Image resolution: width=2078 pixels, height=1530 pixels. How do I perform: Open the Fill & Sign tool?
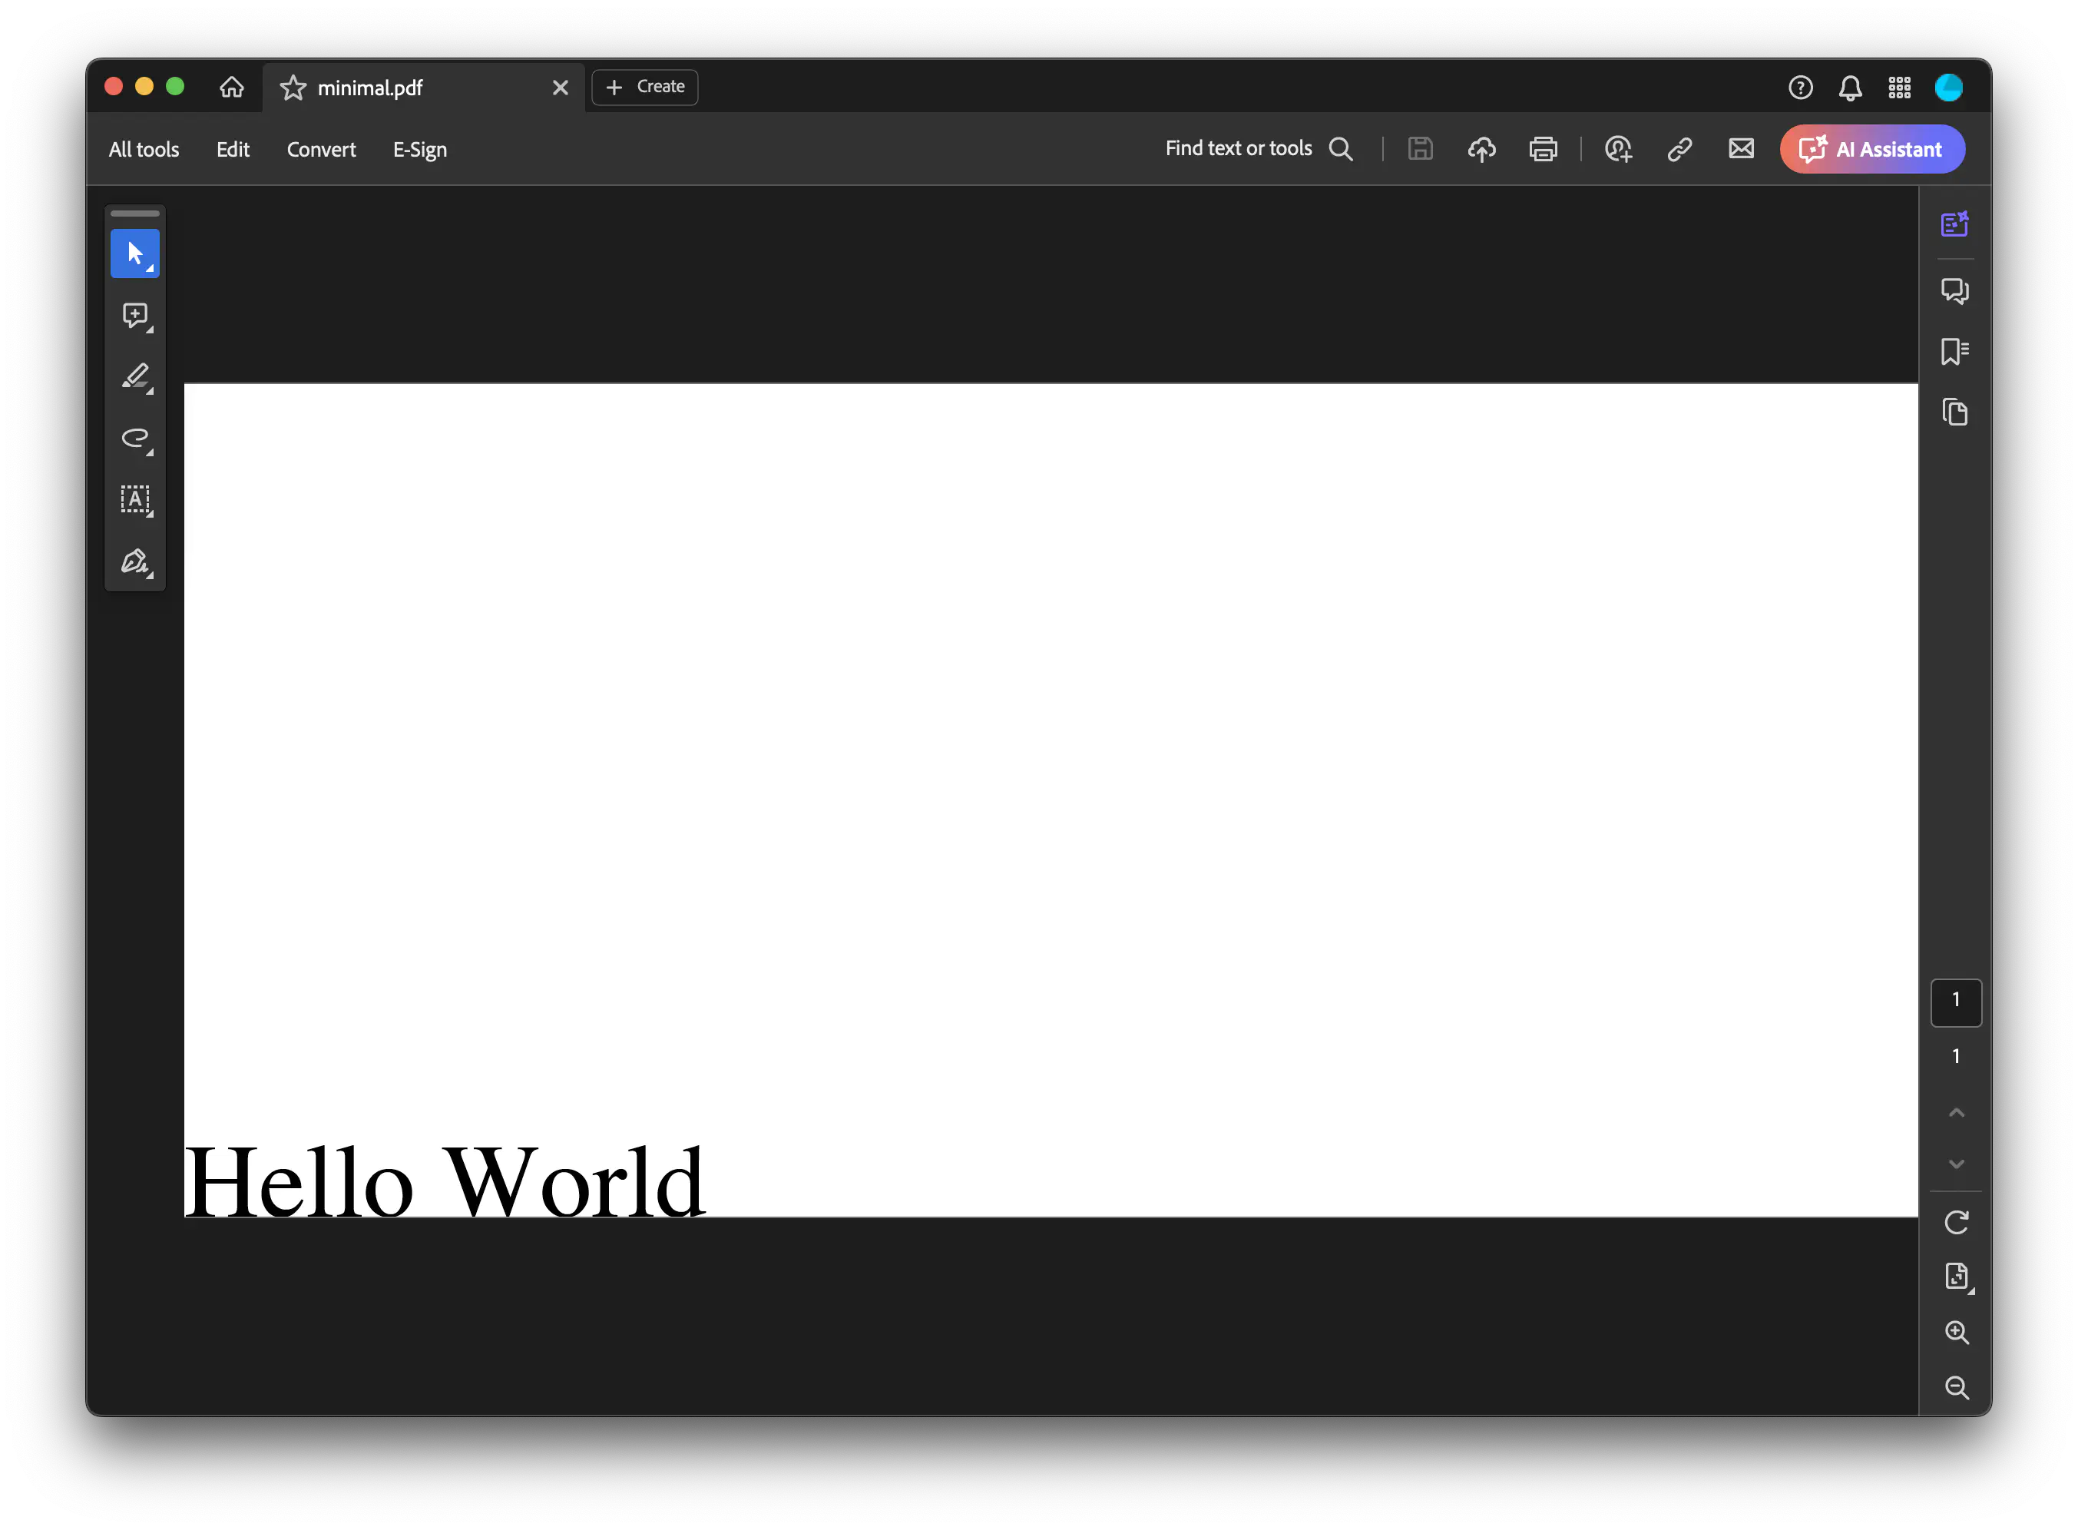click(x=135, y=561)
